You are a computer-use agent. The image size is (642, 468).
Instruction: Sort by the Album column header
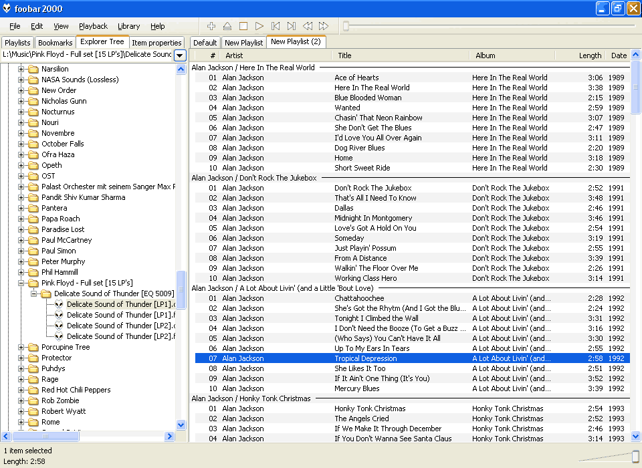512,55
